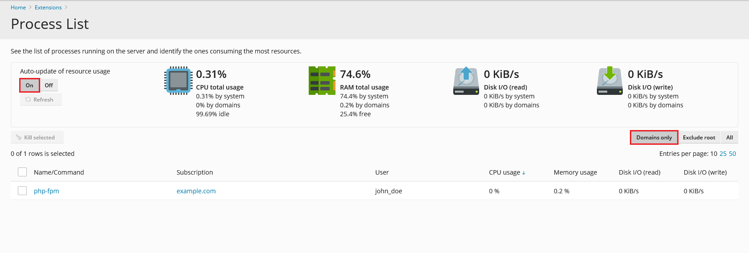Show All processes filter
The image size is (749, 253).
click(729, 138)
